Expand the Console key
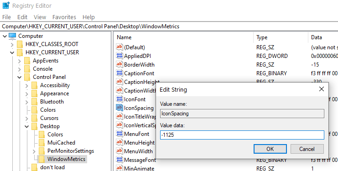The width and height of the screenshot is (338, 171). point(20,69)
